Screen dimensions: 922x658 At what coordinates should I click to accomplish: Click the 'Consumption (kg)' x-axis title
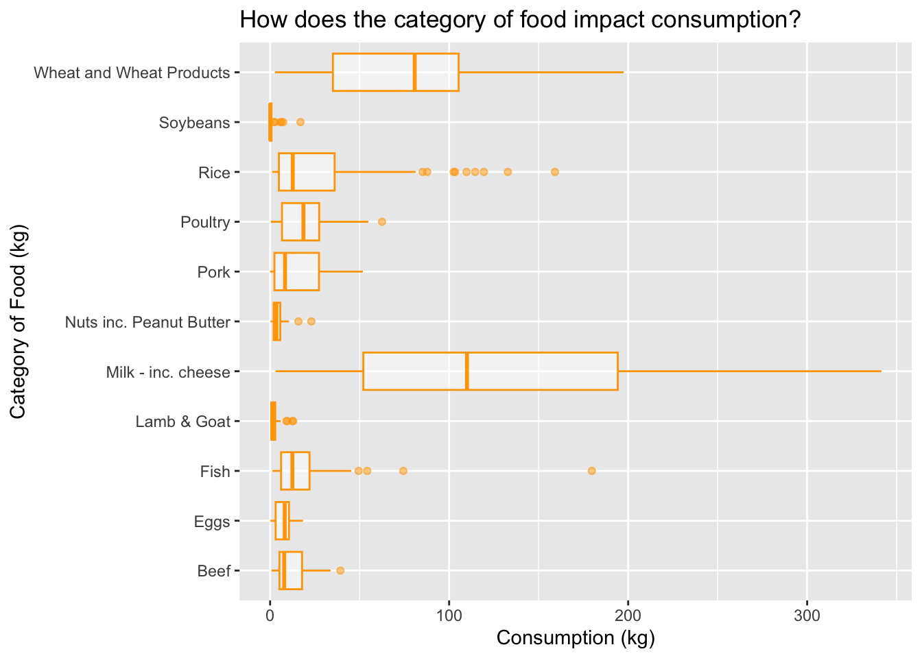tap(576, 638)
